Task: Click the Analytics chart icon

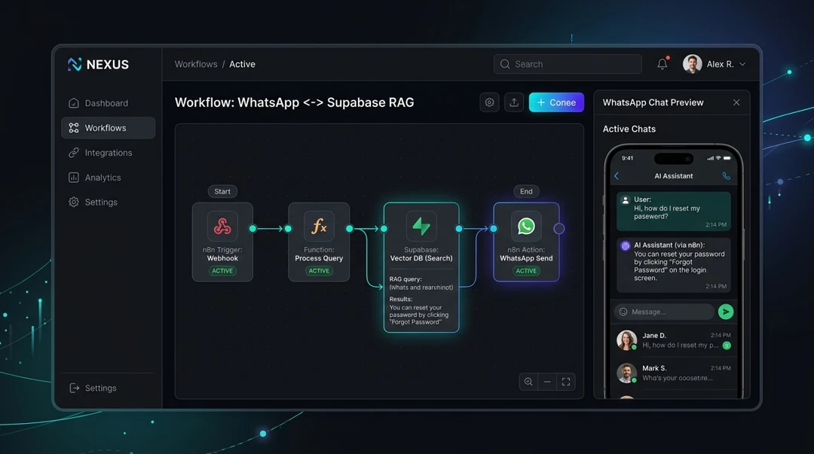Action: click(x=74, y=178)
